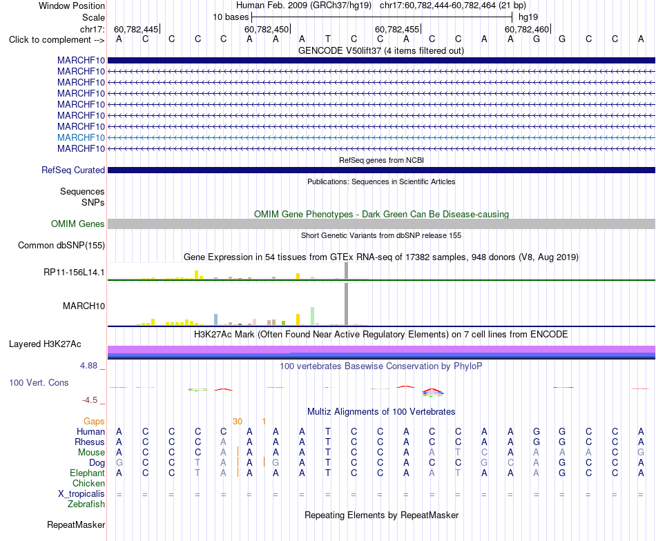Screen dimensions: 656x541
Task: Open the Common dbSNP(155) track label
Action: click(x=61, y=246)
